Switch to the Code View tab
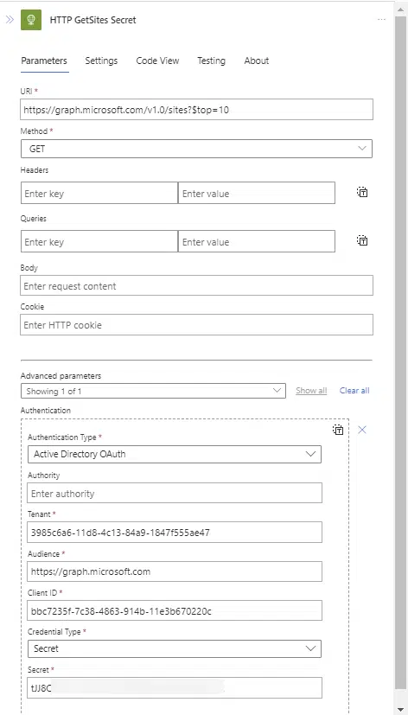This screenshot has height=715, width=408. point(157,61)
